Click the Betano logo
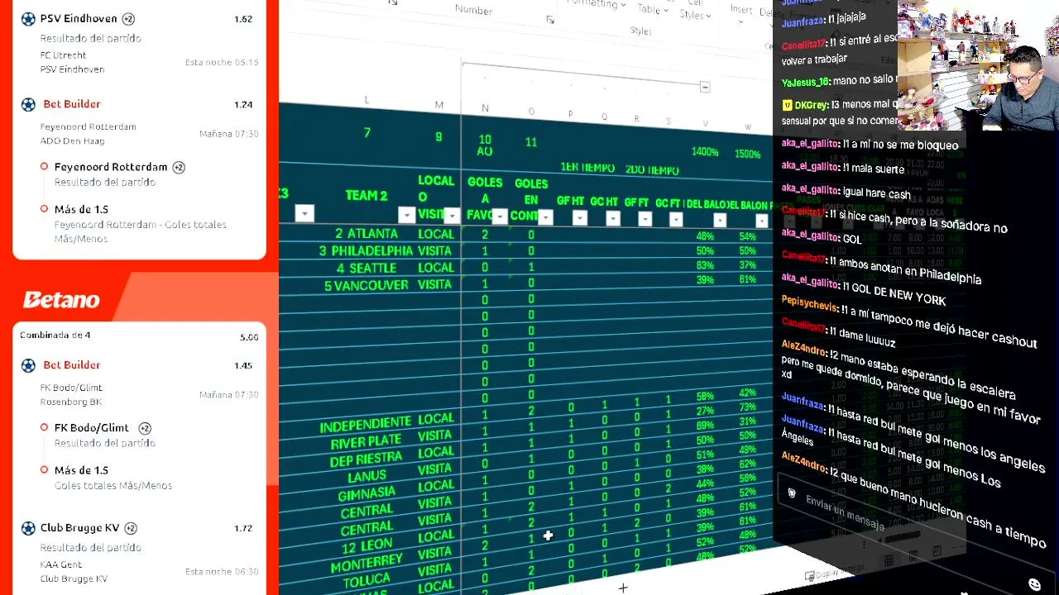This screenshot has width=1059, height=595. point(61,300)
